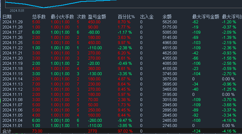The width and height of the screenshot is (242, 134).
Task: Click the total percentage 97.02 %
Action: (x=125, y=131)
